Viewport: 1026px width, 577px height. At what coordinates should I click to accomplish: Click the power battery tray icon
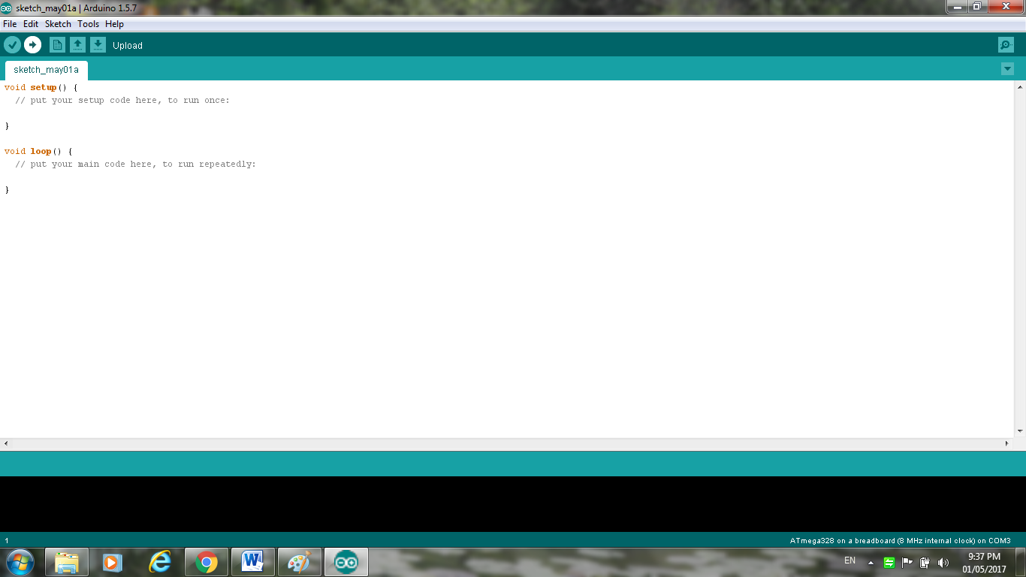pos(925,562)
